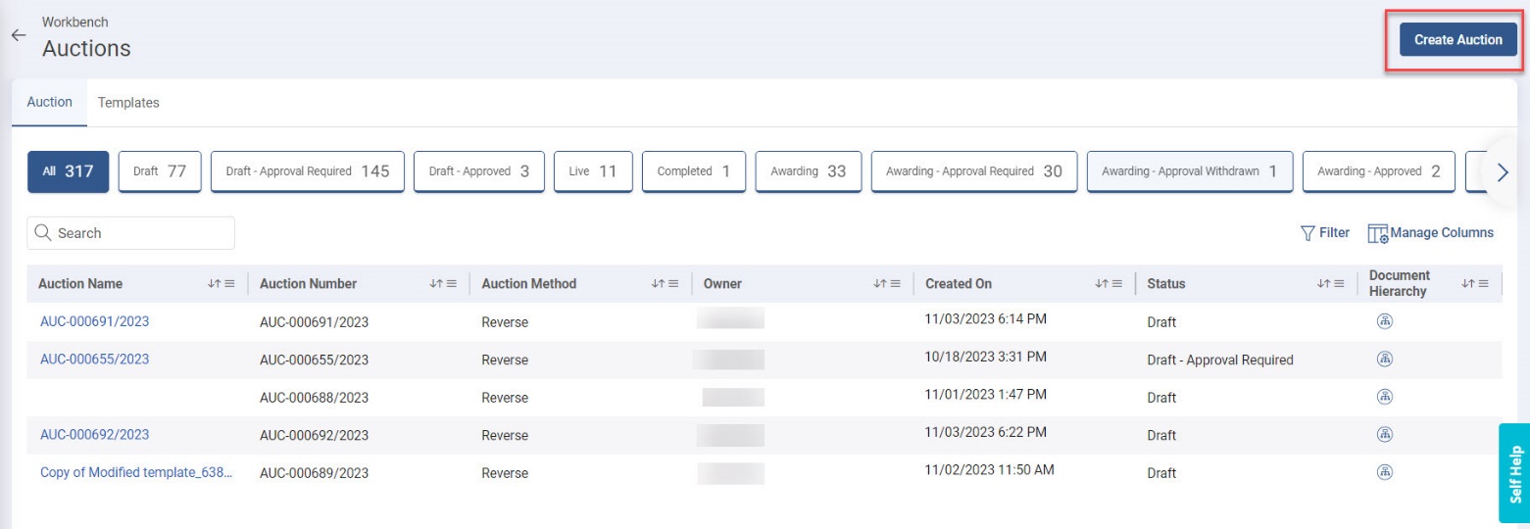Select the Auction tab

pyautogui.click(x=49, y=103)
